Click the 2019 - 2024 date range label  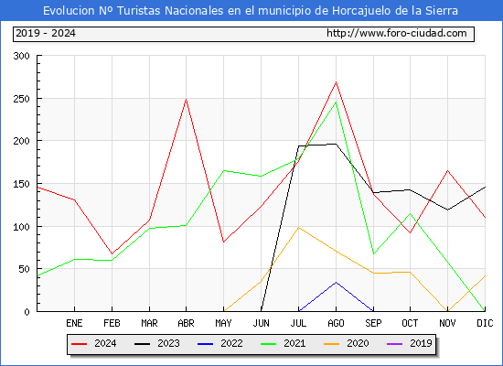click(x=46, y=33)
